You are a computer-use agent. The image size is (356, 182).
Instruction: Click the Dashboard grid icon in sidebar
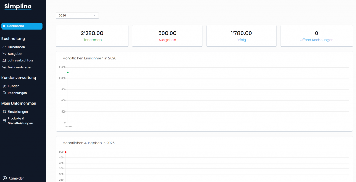4,26
